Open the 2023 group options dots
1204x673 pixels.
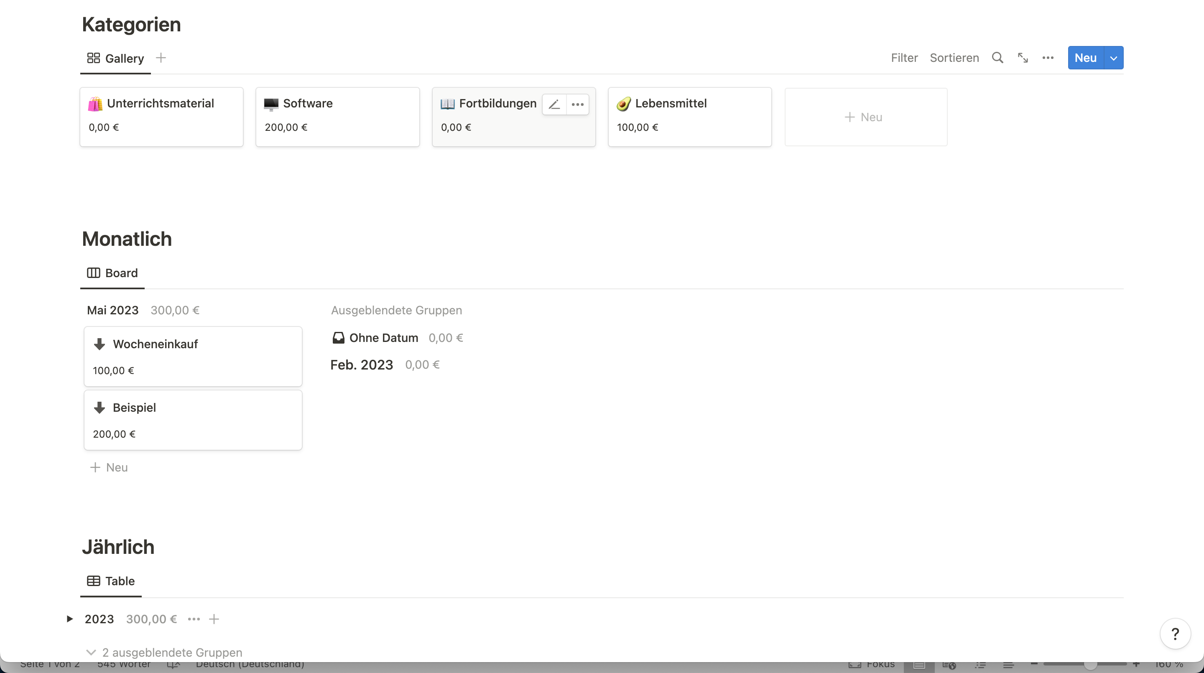[x=194, y=619]
